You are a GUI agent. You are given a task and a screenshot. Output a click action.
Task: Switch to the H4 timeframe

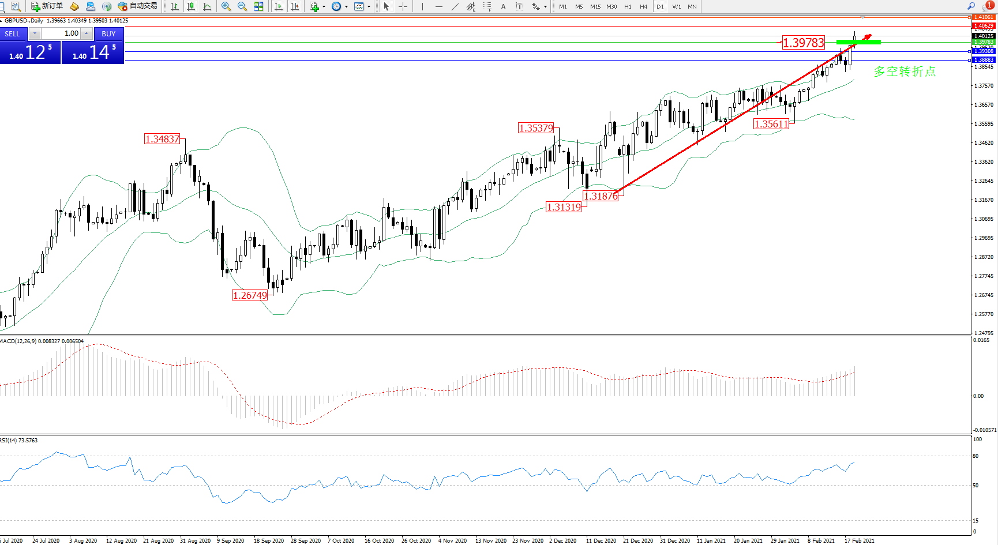point(644,7)
